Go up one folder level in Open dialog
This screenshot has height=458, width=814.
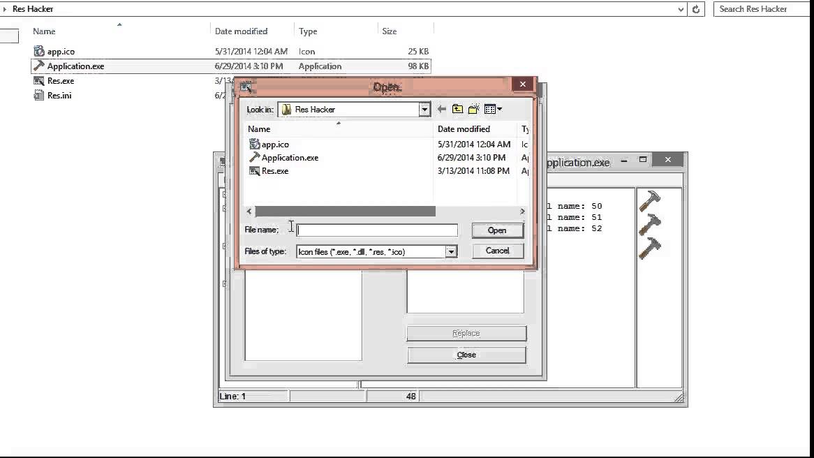coord(457,109)
